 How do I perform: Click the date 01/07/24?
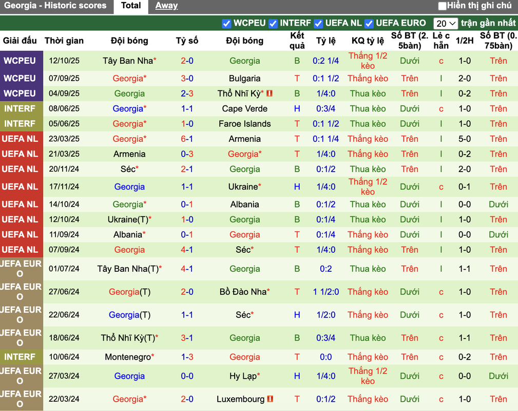[x=64, y=269]
